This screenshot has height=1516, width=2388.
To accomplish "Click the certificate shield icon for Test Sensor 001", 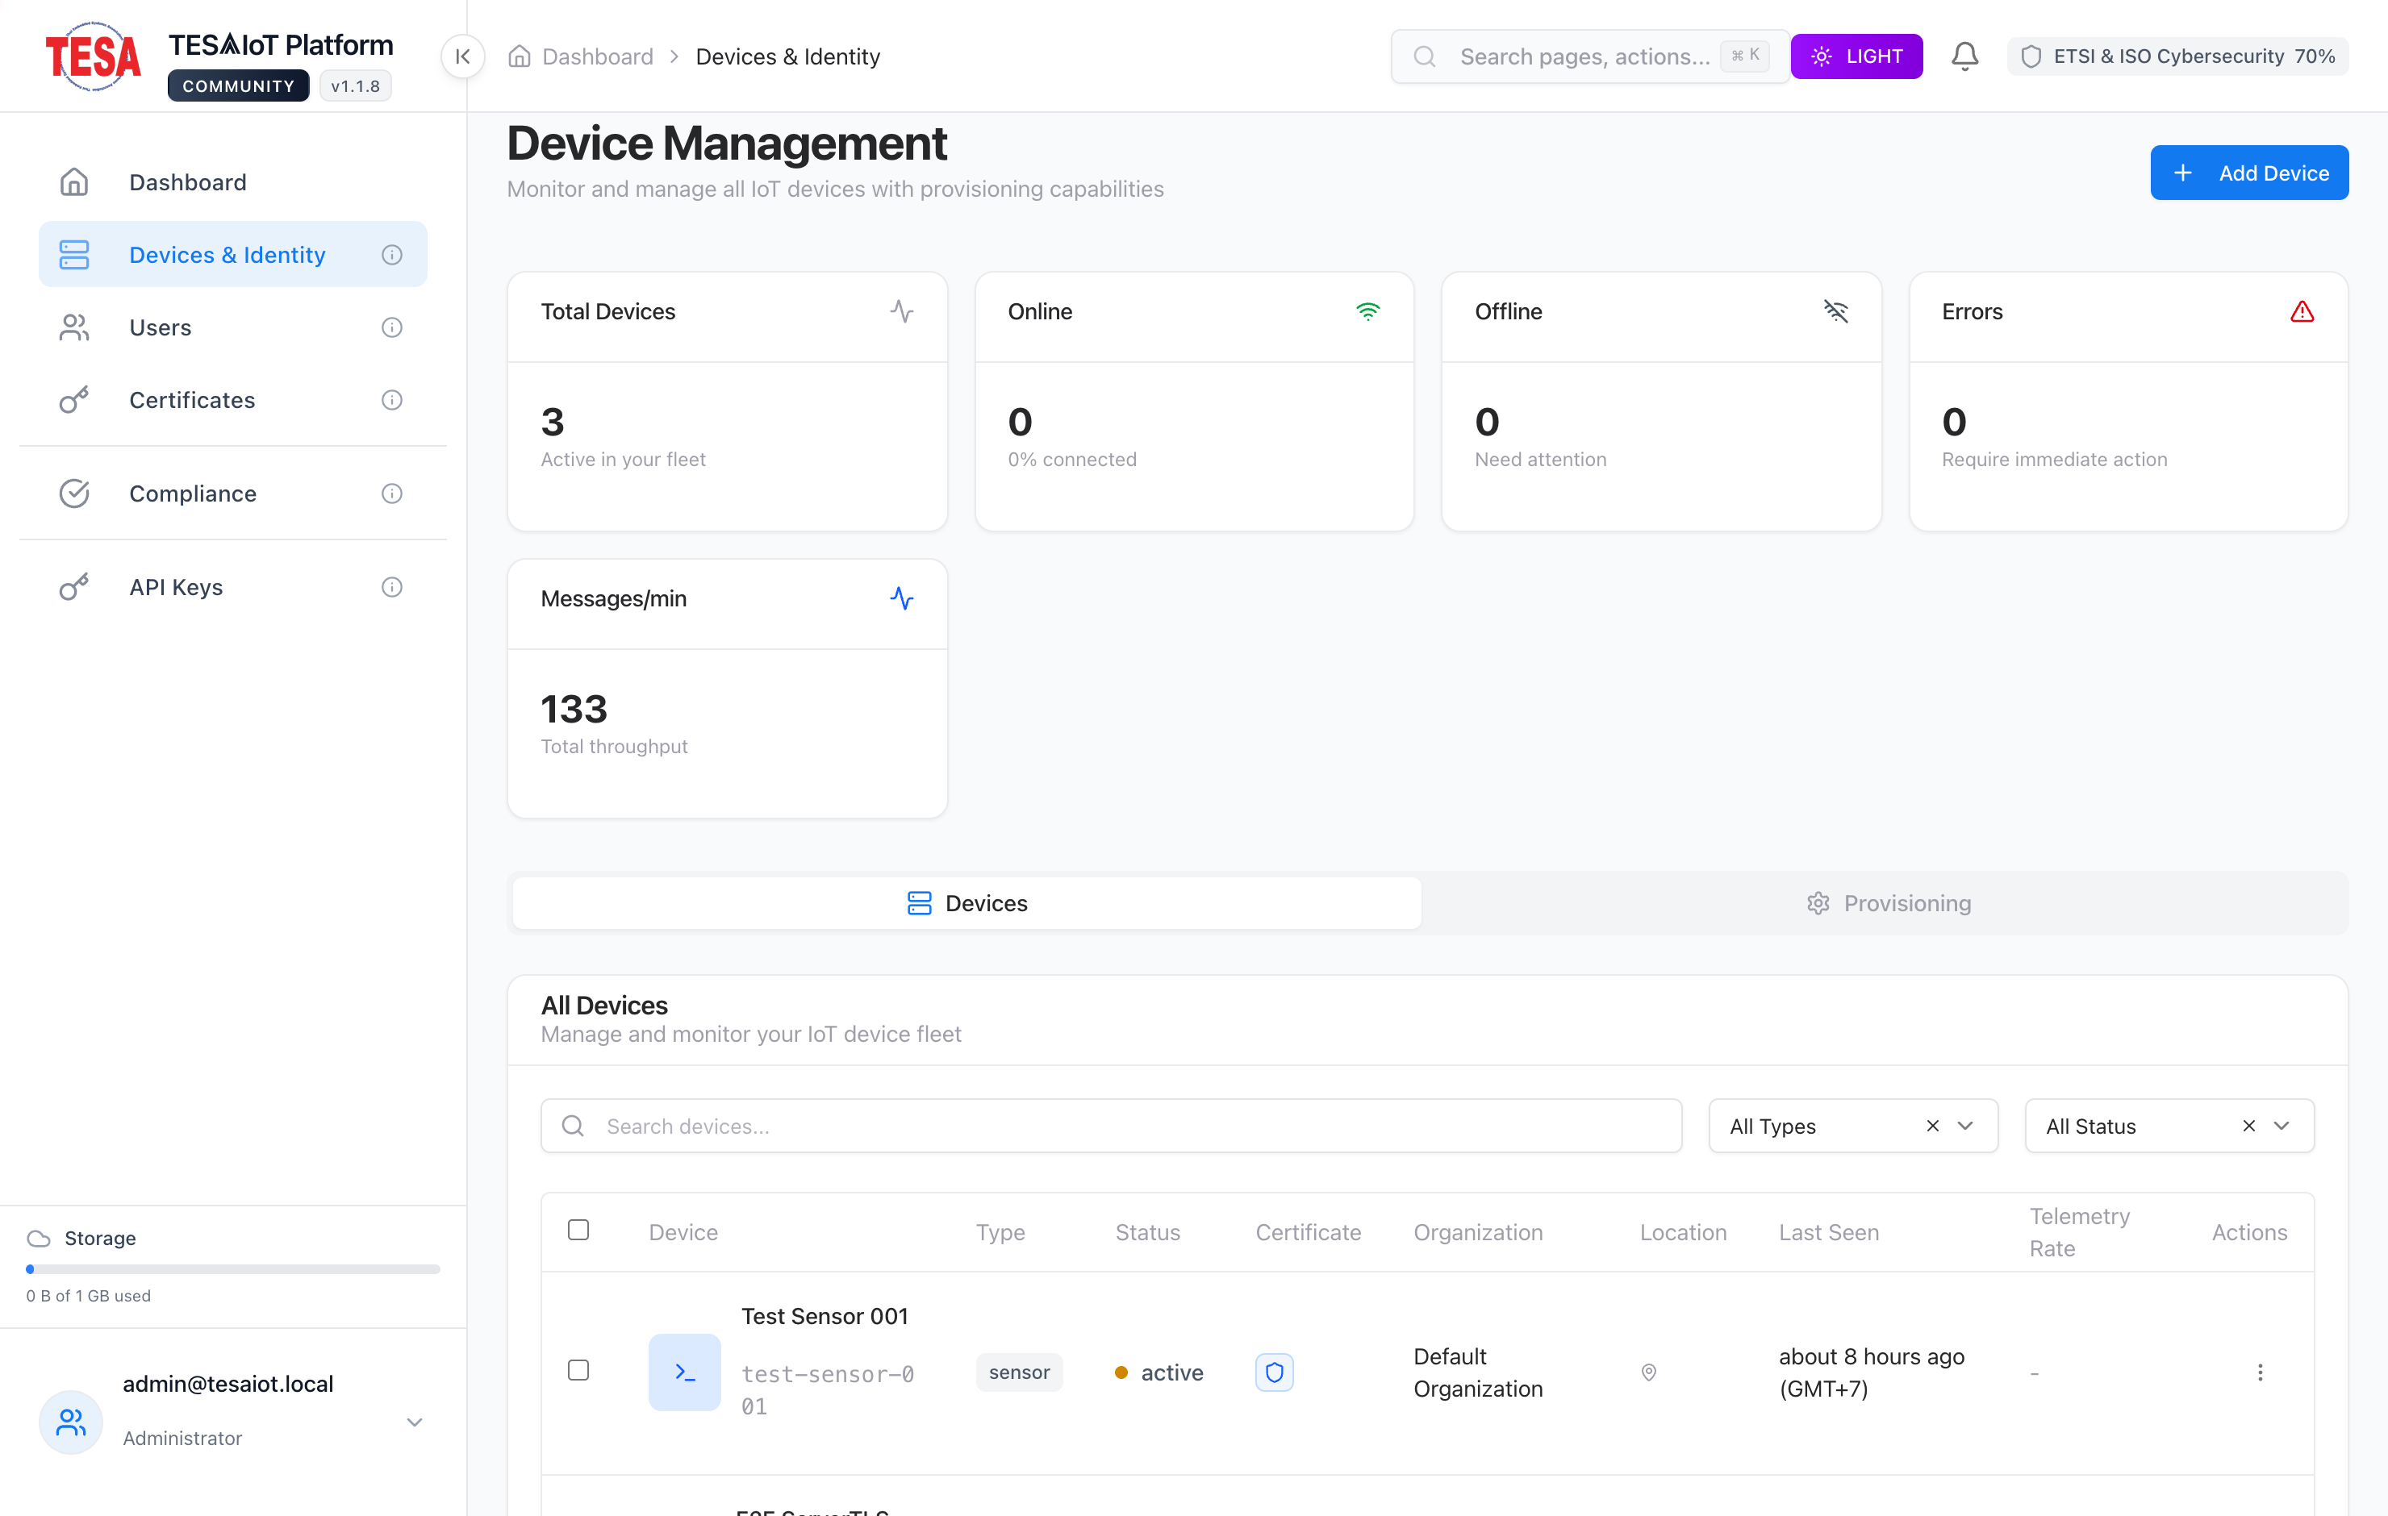I will pos(1275,1372).
